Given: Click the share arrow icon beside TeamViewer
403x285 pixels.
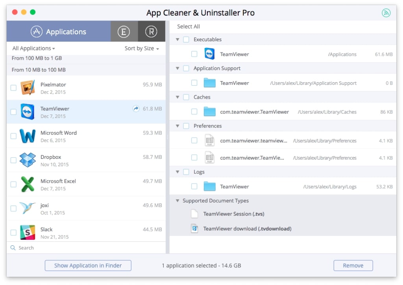Looking at the screenshot, I should coord(136,108).
